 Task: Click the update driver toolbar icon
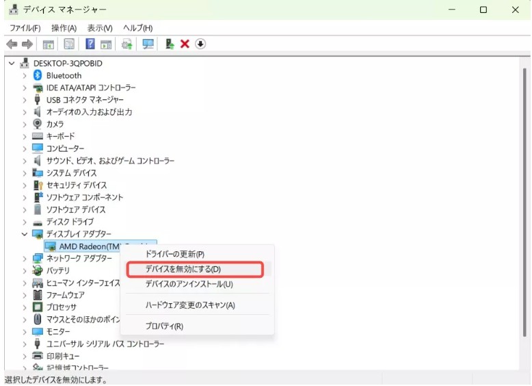click(169, 44)
